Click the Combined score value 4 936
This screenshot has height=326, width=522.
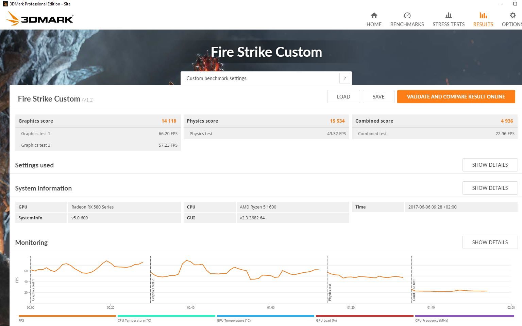(x=507, y=121)
